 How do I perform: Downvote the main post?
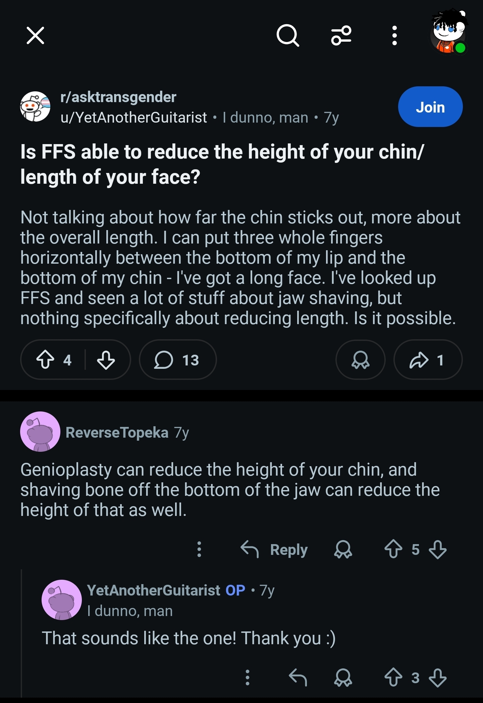[106, 360]
